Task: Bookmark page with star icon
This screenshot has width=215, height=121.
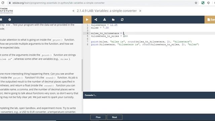Action: point(196,3)
